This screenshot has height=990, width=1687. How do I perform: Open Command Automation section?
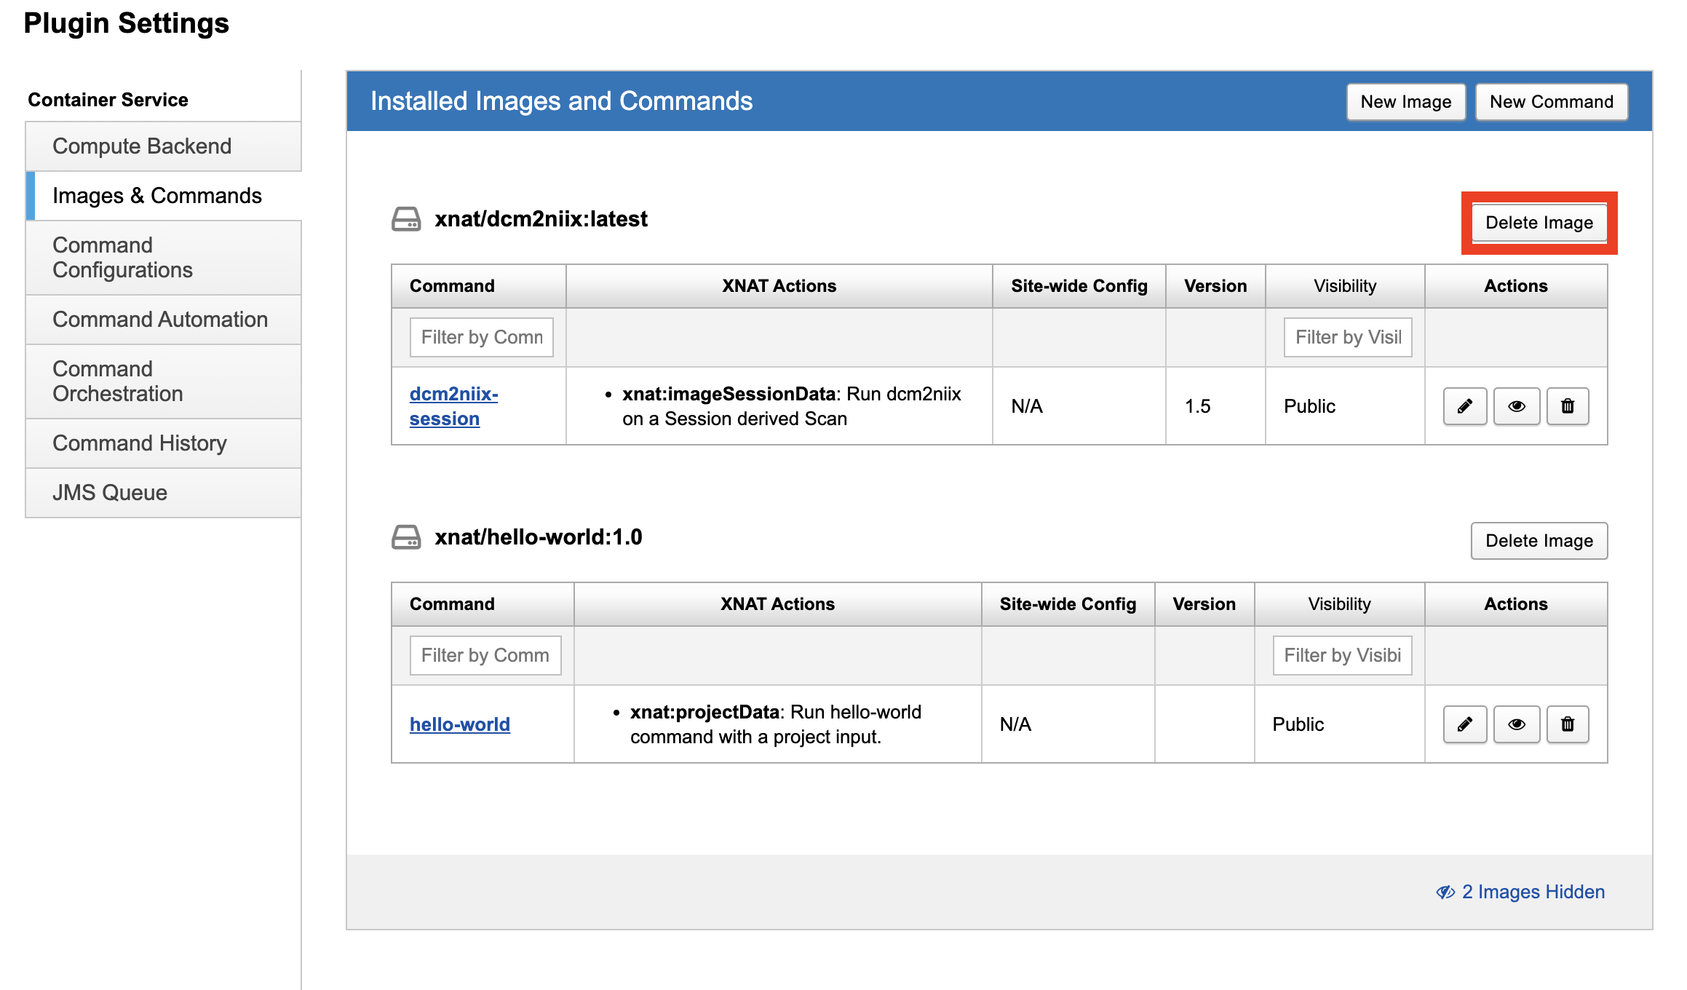(160, 320)
